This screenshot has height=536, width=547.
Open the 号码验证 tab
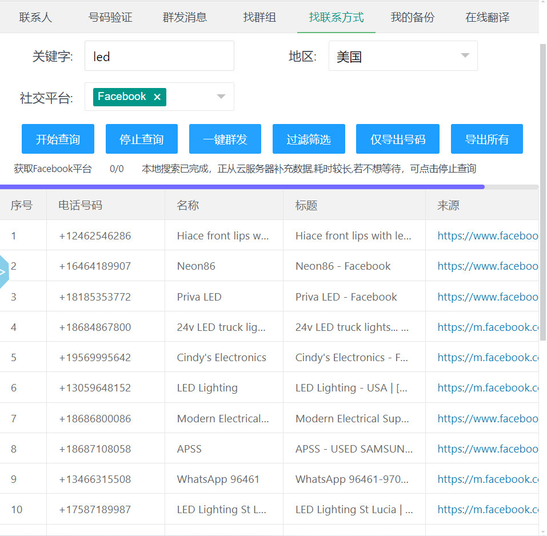point(110,17)
